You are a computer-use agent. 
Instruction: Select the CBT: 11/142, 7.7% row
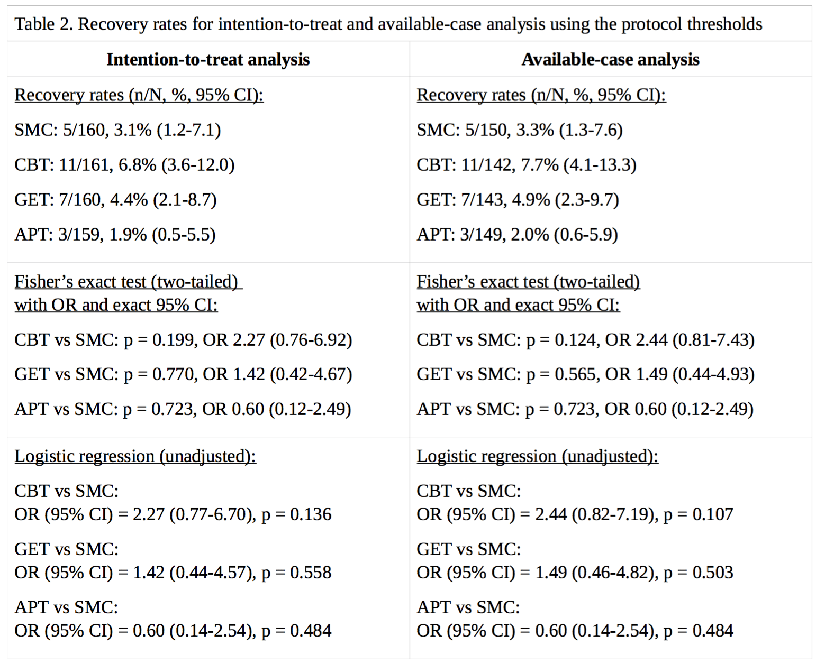[526, 164]
